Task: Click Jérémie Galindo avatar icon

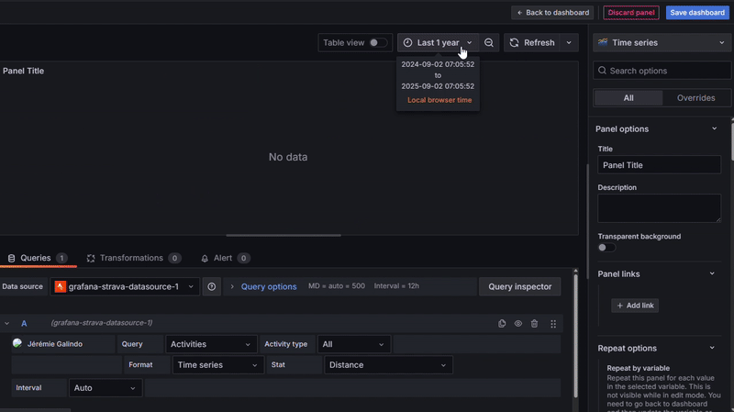Action: tap(17, 343)
